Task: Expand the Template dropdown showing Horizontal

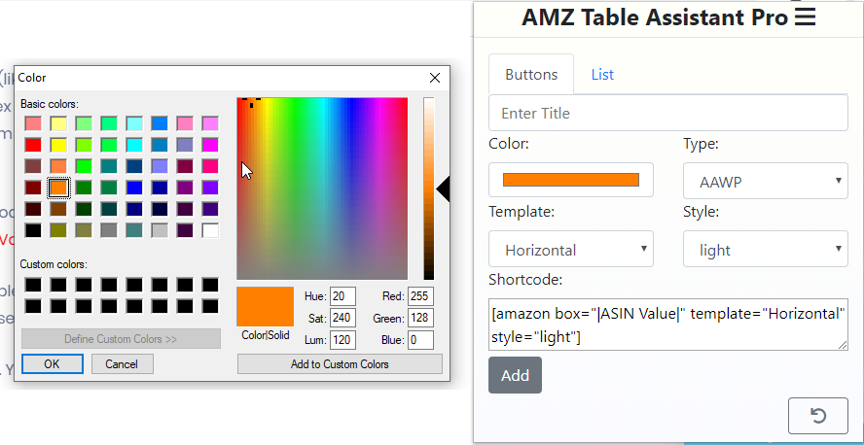Action: click(x=570, y=250)
